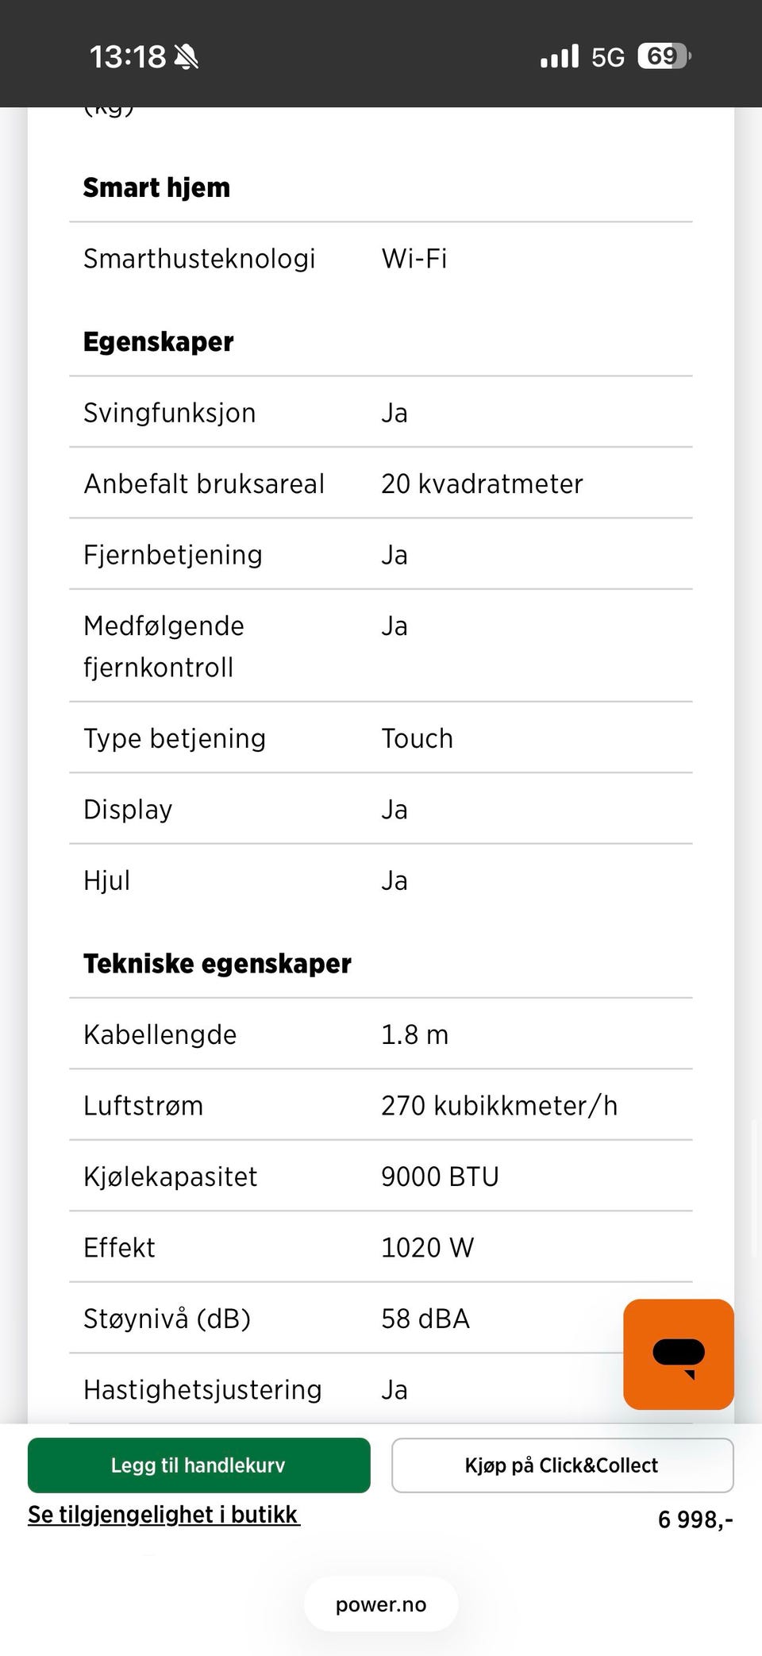Screen dimensions: 762x1656
Task: Tap the cellular signal bars icon
Action: coord(560,56)
